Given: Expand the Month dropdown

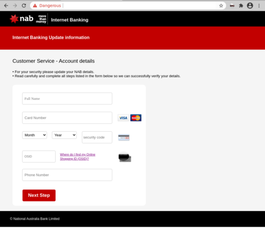Looking at the screenshot, I should point(35,135).
